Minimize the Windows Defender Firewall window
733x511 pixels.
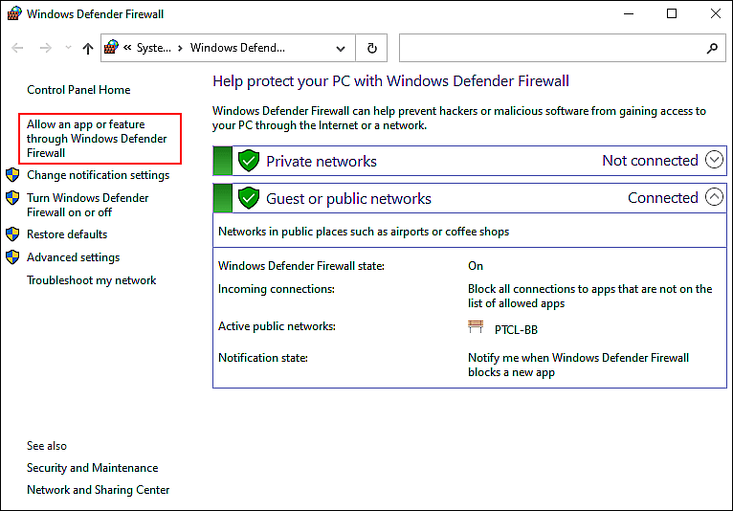coord(629,13)
